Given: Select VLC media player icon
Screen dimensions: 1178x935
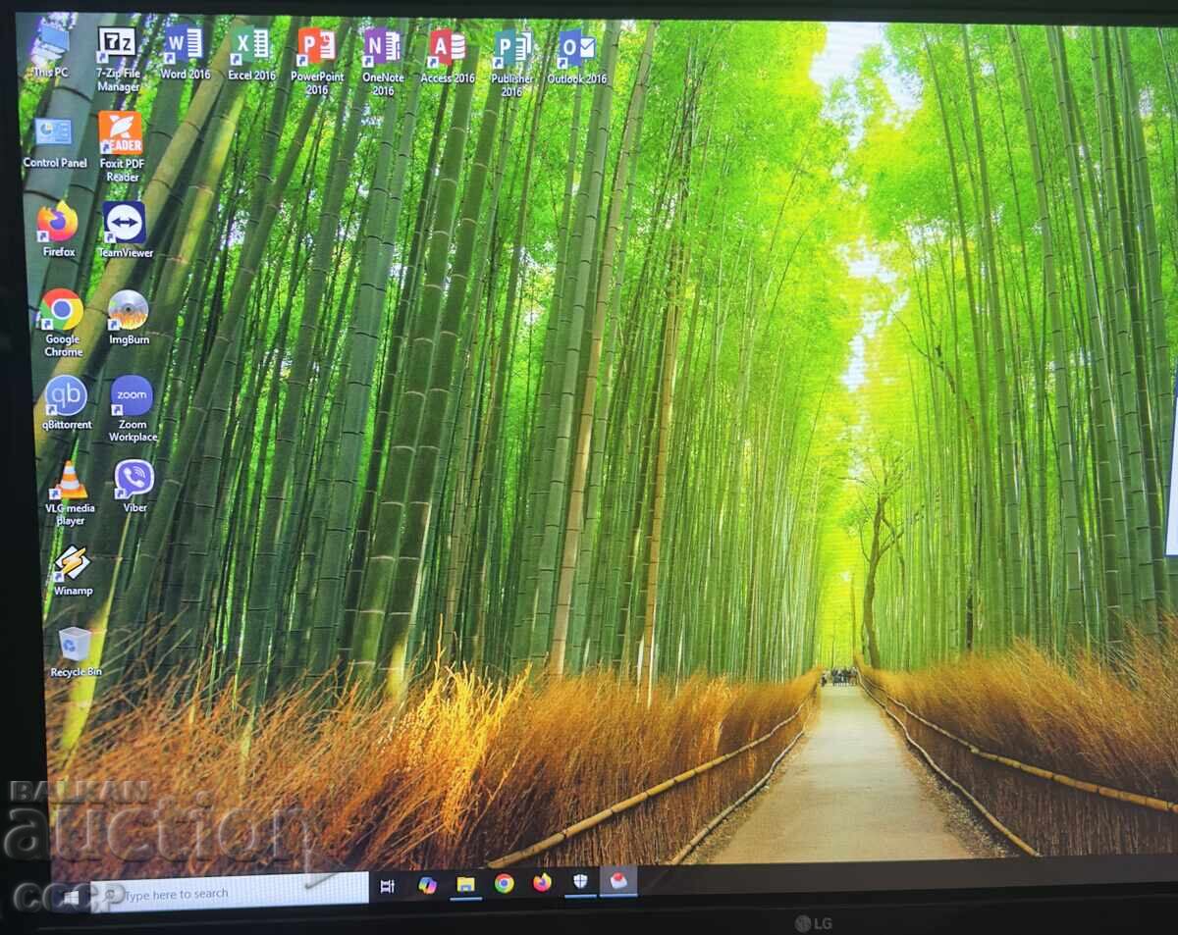Looking at the screenshot, I should point(70,493).
